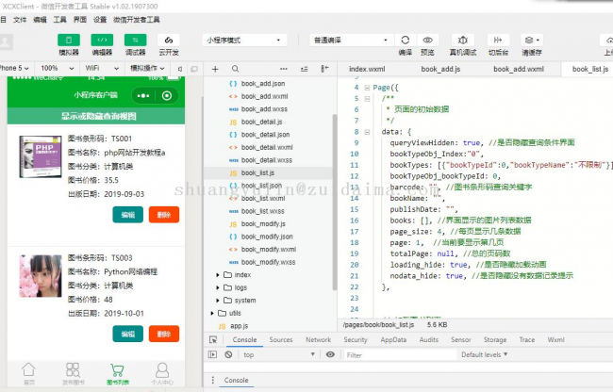Click the 编译 compile refresh icon

(x=405, y=41)
